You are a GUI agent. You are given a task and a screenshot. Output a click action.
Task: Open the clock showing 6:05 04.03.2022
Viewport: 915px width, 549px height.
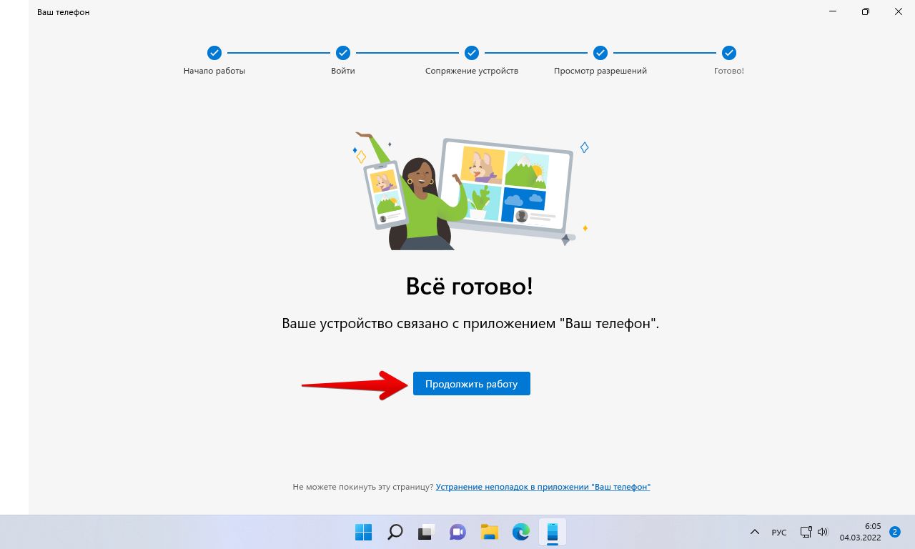pos(860,532)
